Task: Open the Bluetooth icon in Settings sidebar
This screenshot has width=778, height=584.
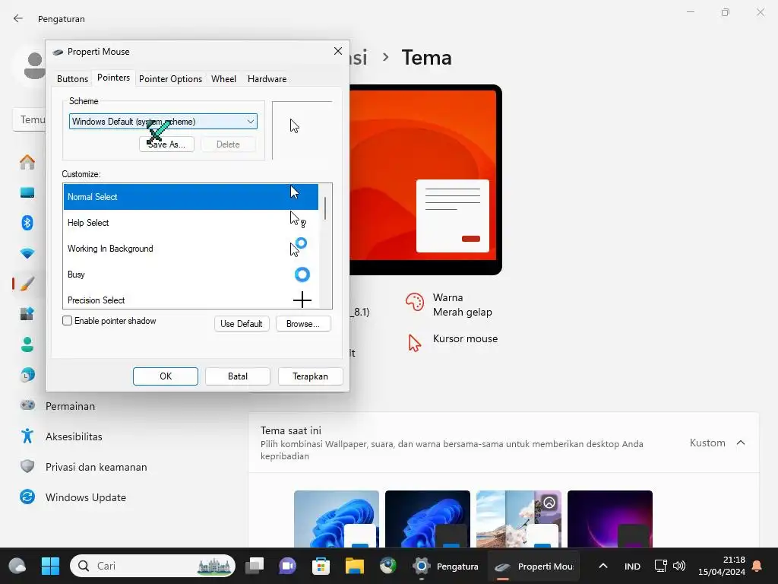Action: pos(27,223)
